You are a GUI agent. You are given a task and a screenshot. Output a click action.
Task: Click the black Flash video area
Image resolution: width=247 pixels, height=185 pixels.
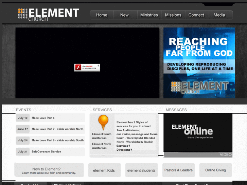tap(87, 63)
